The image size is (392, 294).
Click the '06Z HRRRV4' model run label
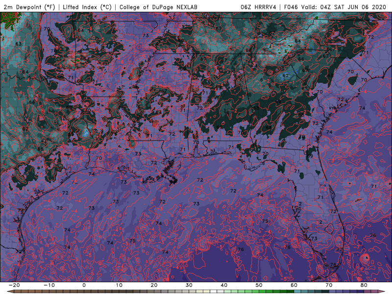258,7
